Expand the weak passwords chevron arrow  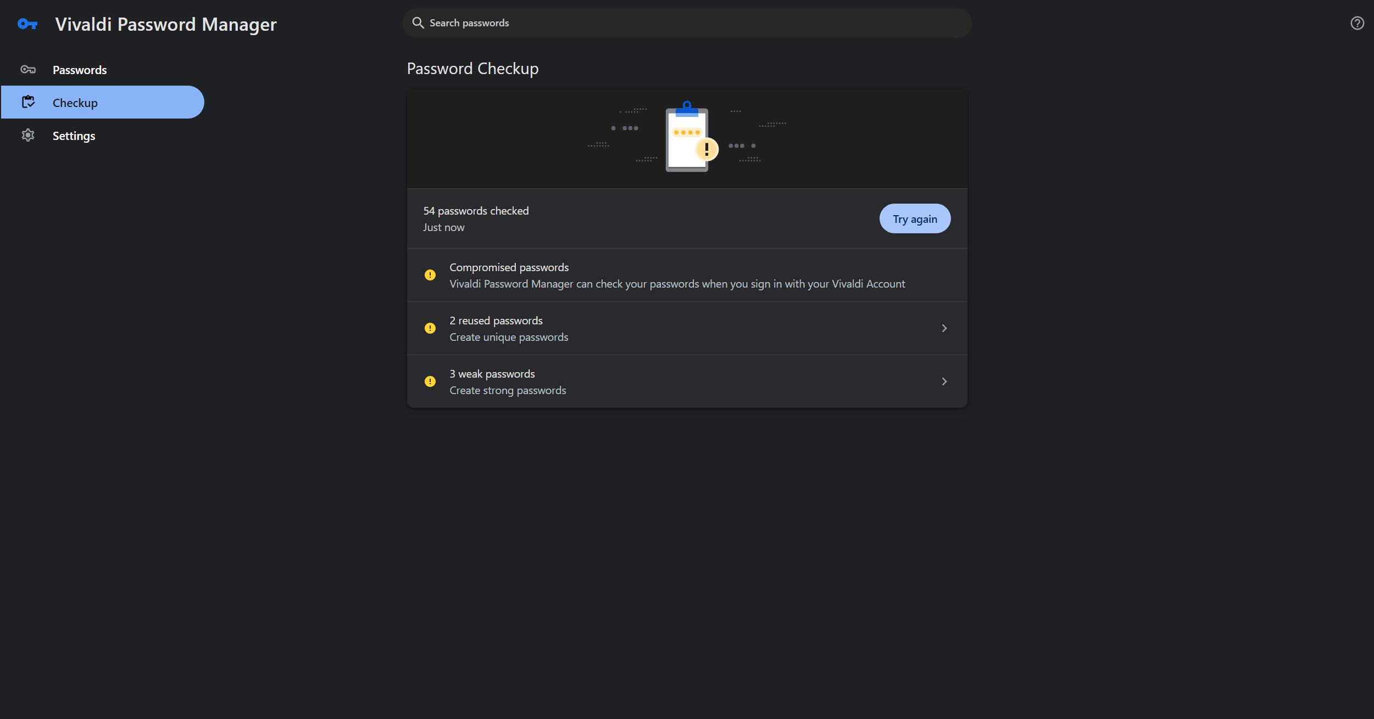coord(944,381)
